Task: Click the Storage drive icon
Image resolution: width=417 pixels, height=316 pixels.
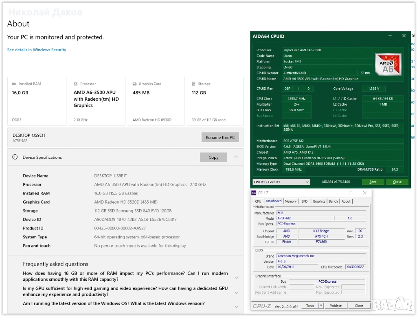Action: 194,84
